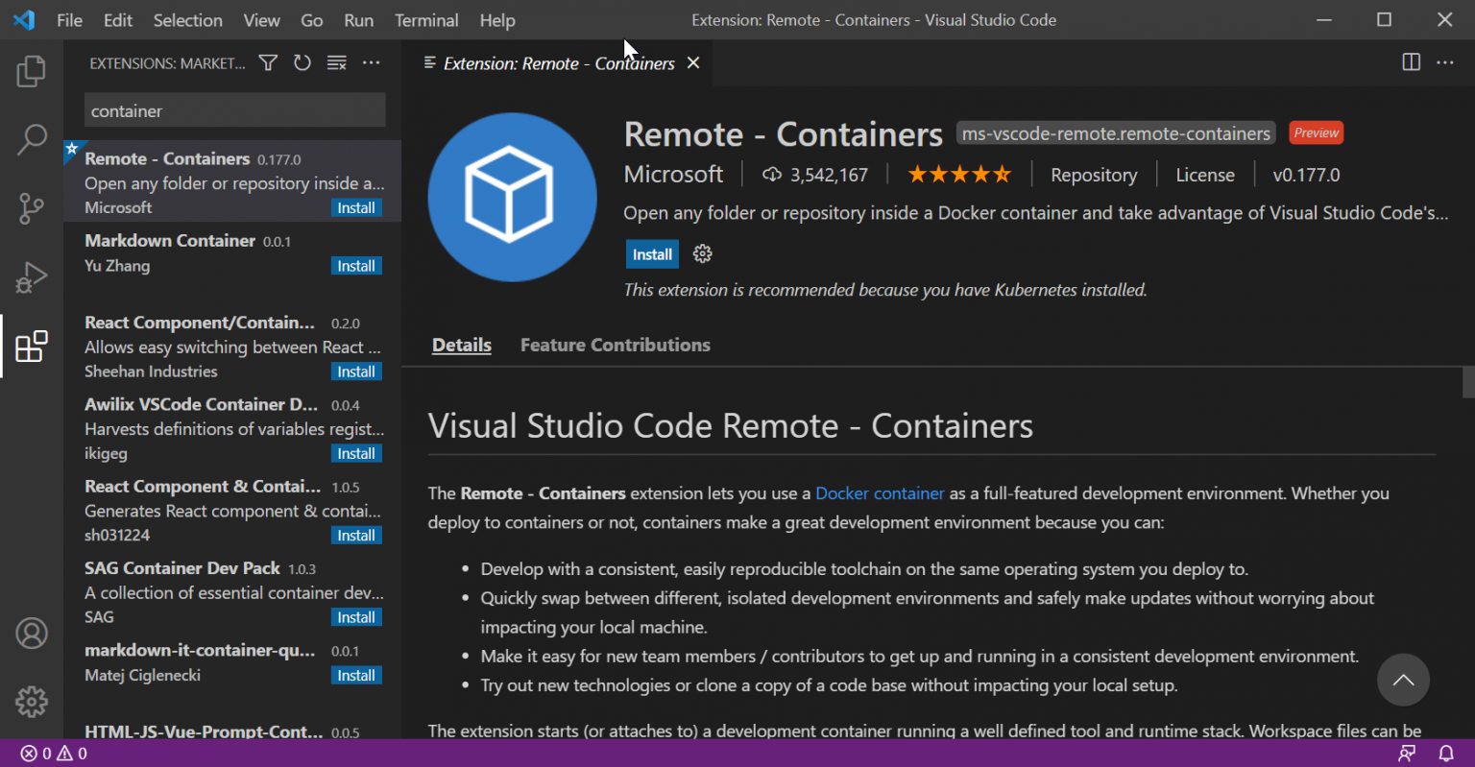Install the Remote - Containers extension

click(x=651, y=253)
